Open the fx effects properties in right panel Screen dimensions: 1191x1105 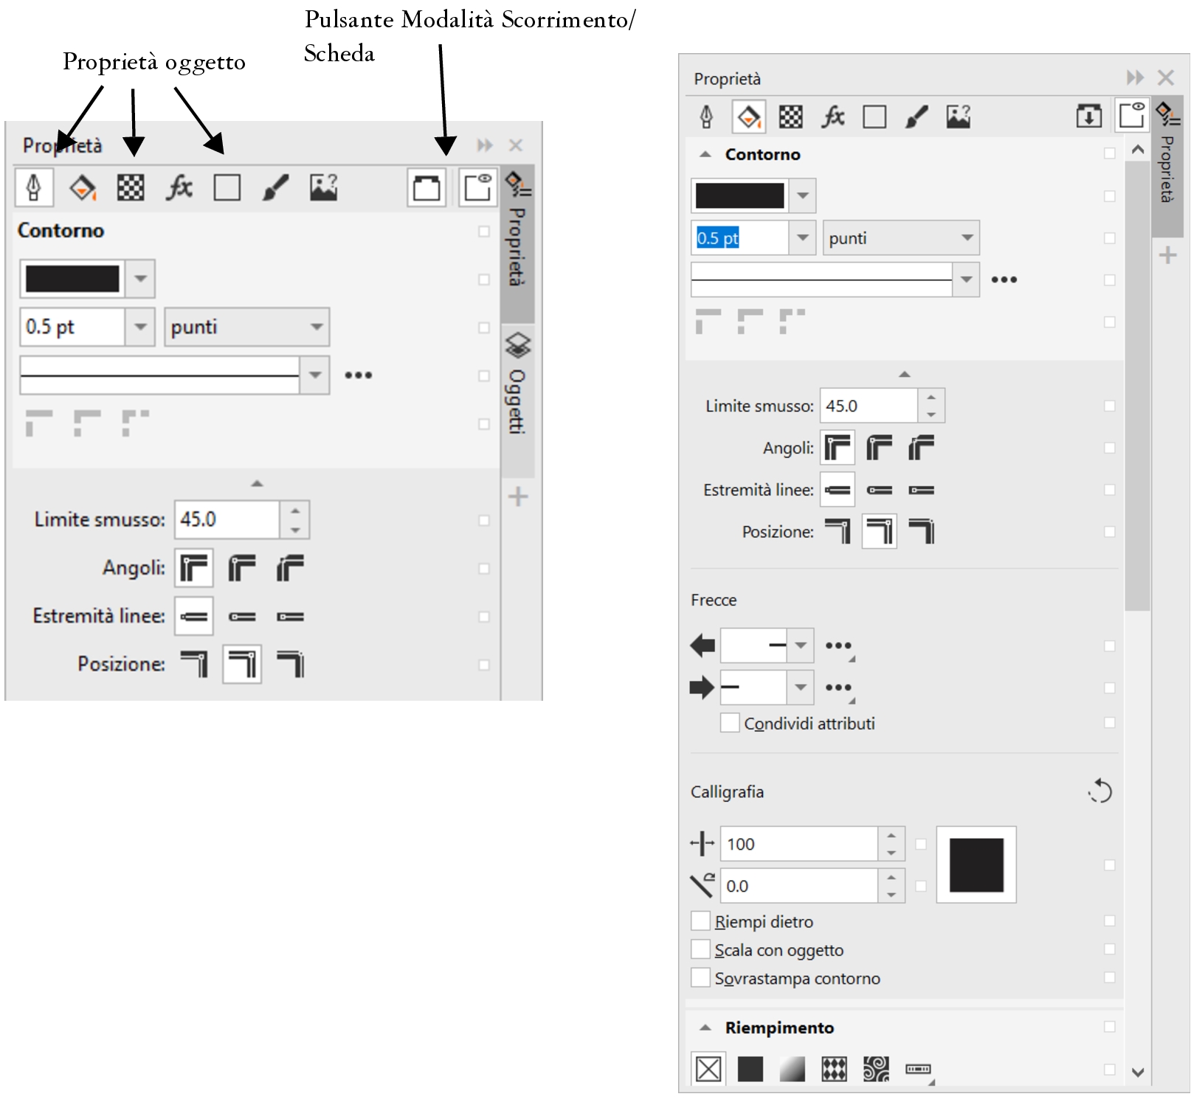pyautogui.click(x=832, y=117)
